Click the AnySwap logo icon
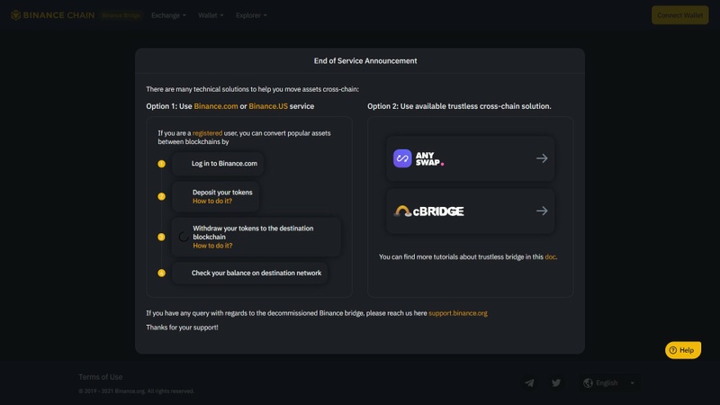 (402, 158)
